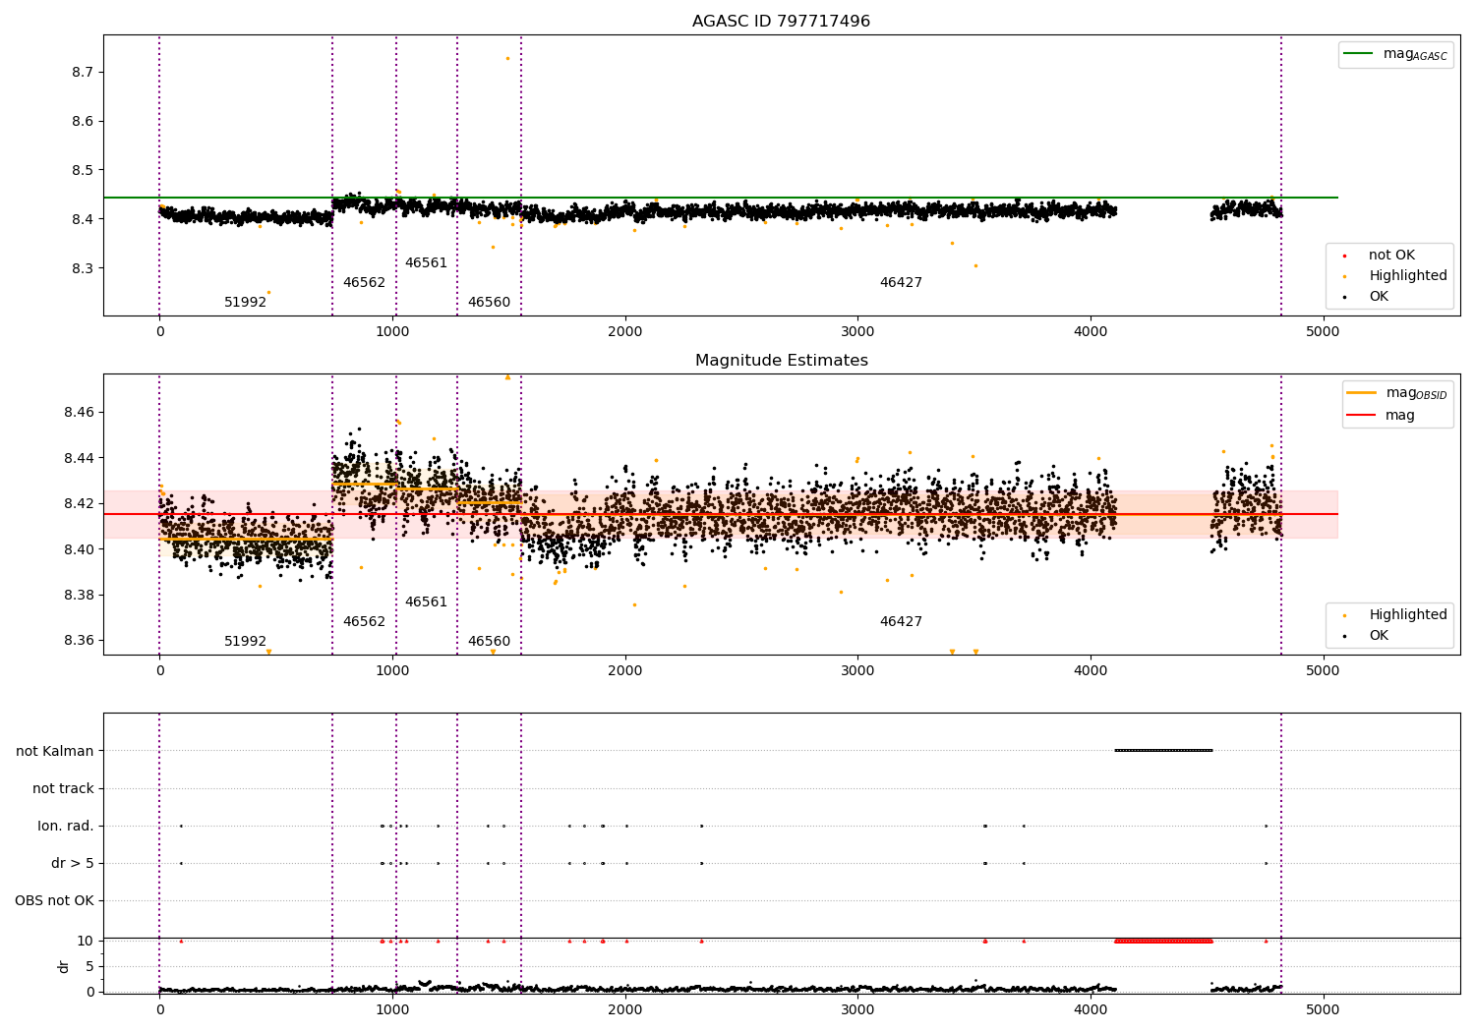Image resolution: width=1475 pixels, height=1032 pixels.
Task: Select the 8.46 y-axis tick label
Action: [79, 412]
